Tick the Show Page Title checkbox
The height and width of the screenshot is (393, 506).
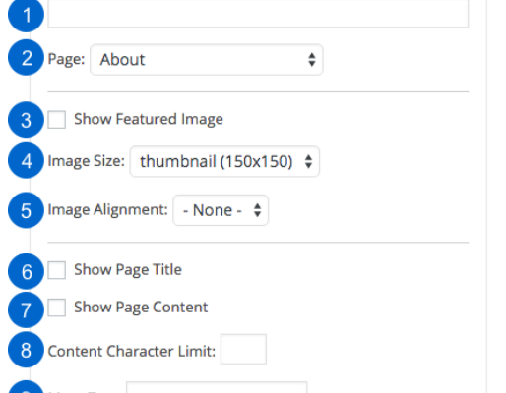click(x=57, y=270)
